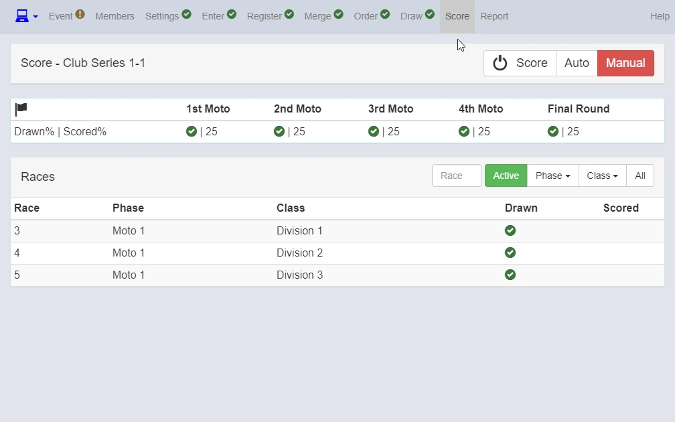
Task: Focus the Race number input field
Action: click(457, 175)
